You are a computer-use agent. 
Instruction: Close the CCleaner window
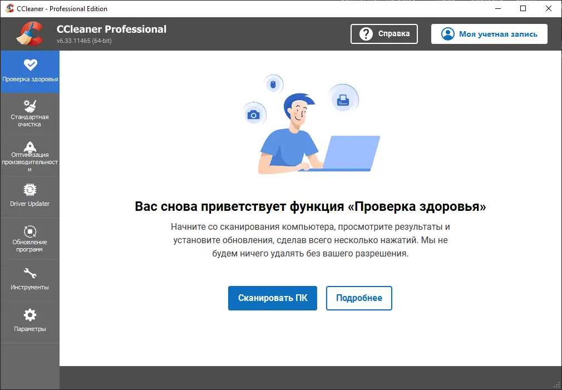point(549,8)
